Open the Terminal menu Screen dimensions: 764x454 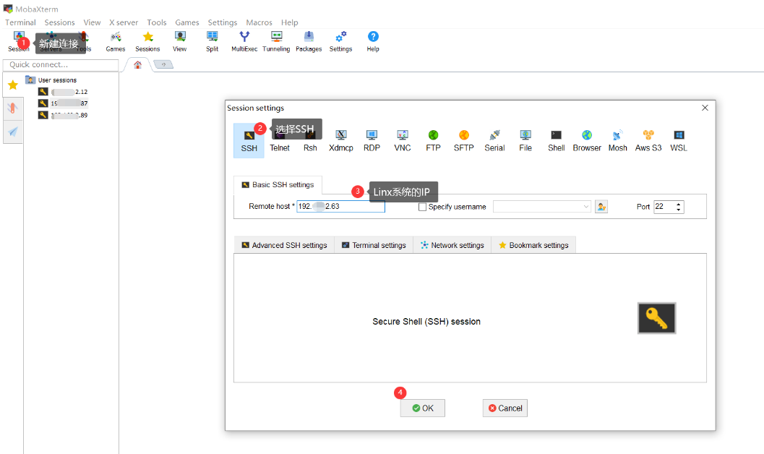coord(20,22)
